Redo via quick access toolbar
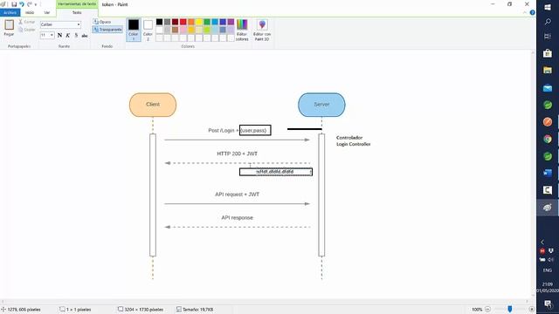 click(x=30, y=4)
